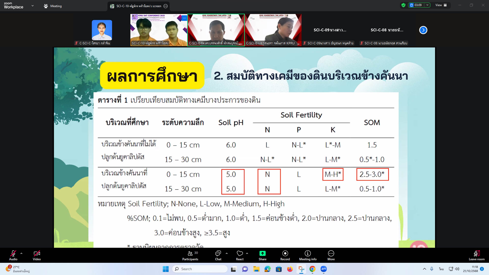Show next participants with blue arrow
Viewport: 489px width, 275px height.
(423, 30)
